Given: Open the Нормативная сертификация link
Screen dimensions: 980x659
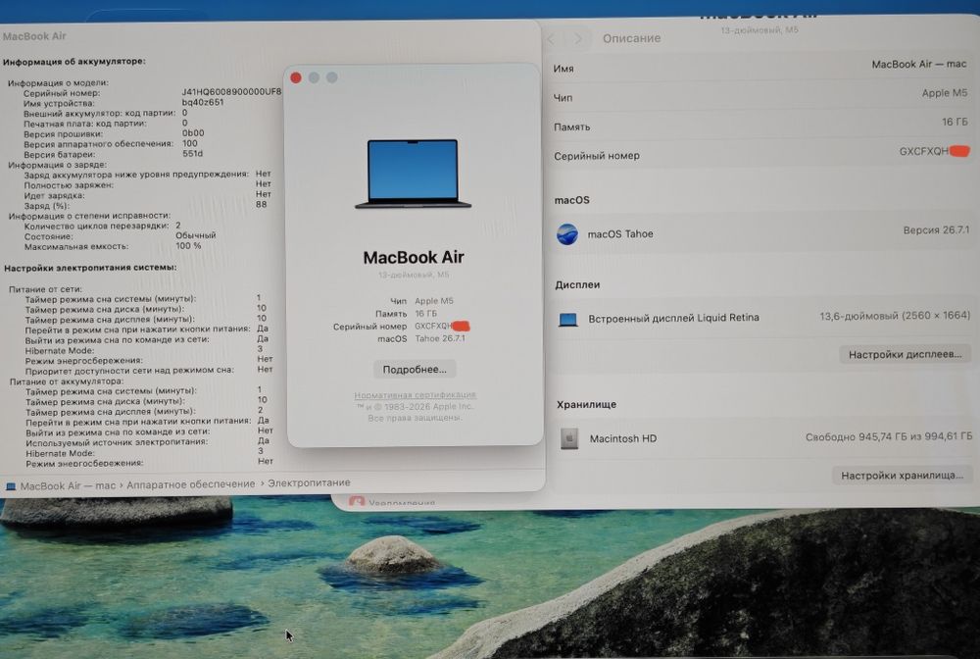Looking at the screenshot, I should click(x=415, y=395).
